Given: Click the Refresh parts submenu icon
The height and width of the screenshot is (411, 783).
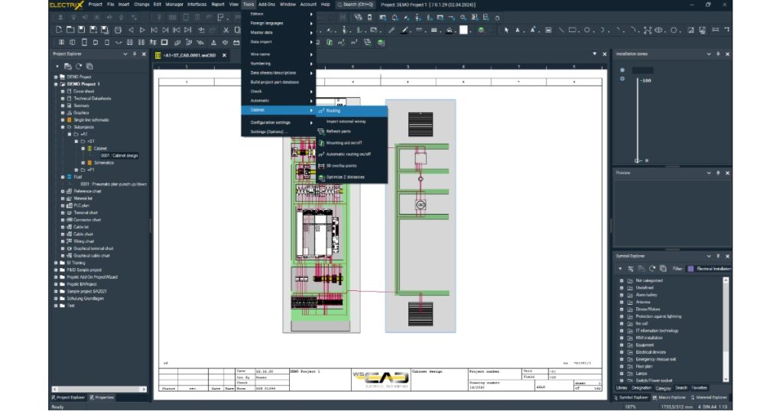Looking at the screenshot, I should click(321, 131).
